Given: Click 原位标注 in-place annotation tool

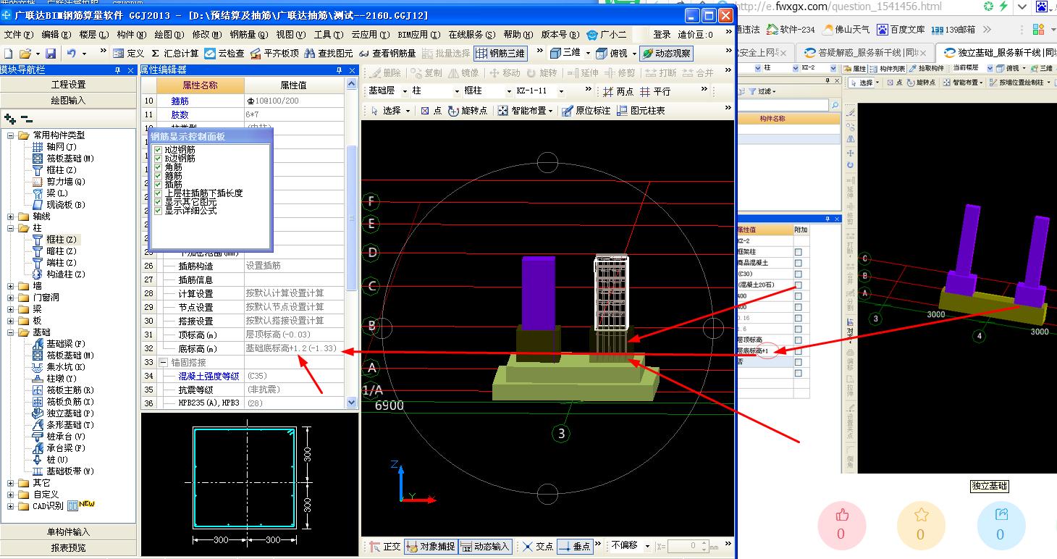Looking at the screenshot, I should click(586, 111).
